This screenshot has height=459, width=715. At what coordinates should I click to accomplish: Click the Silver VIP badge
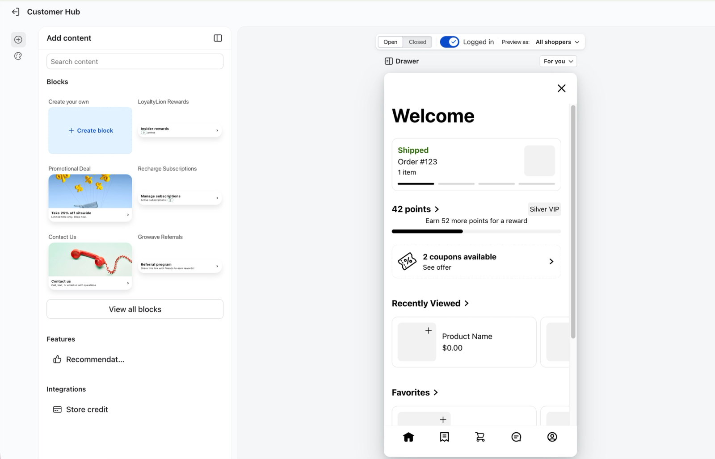pyautogui.click(x=544, y=209)
